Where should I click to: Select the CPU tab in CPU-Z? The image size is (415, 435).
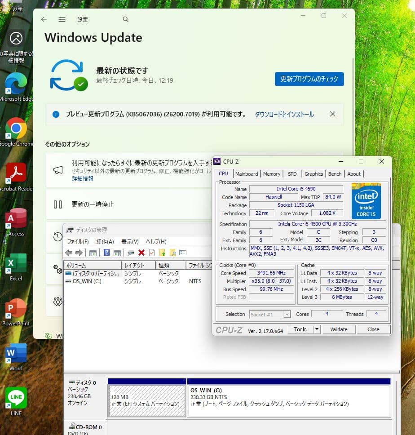[x=223, y=173]
